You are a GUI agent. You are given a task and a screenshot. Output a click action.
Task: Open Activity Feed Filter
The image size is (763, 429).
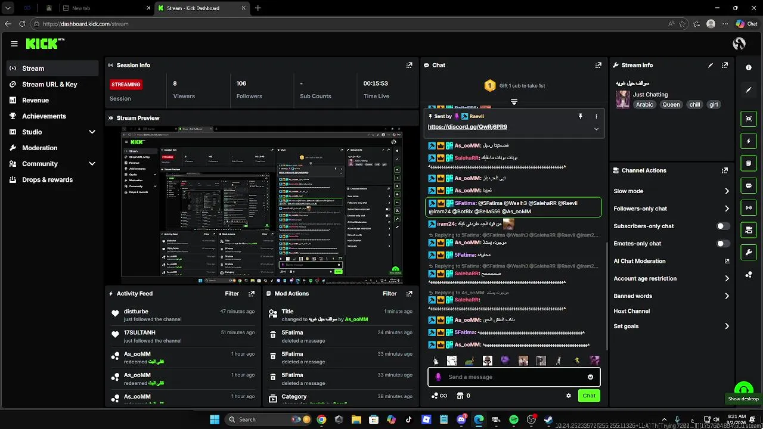click(x=232, y=294)
